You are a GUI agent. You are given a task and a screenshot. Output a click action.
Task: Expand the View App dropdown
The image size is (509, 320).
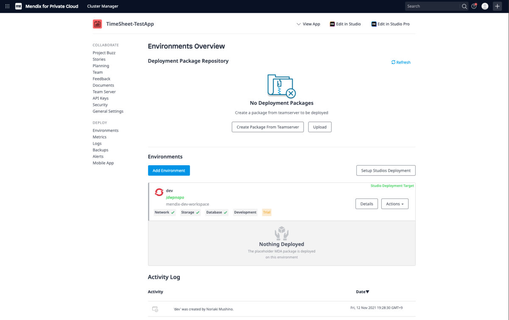[x=308, y=24]
